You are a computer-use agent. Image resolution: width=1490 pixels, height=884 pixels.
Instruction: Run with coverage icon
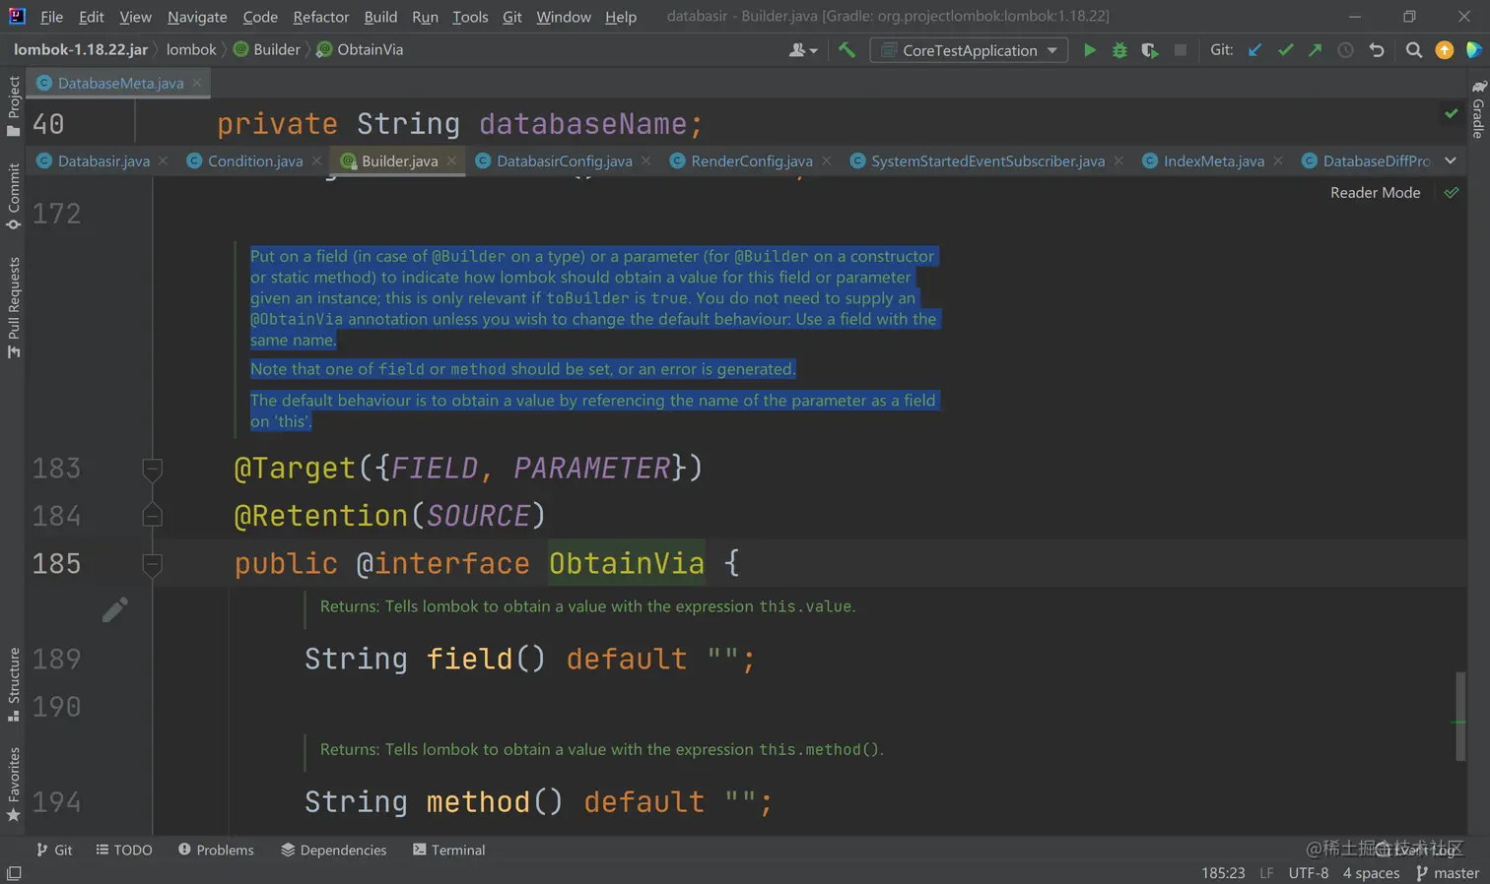pyautogui.click(x=1149, y=50)
